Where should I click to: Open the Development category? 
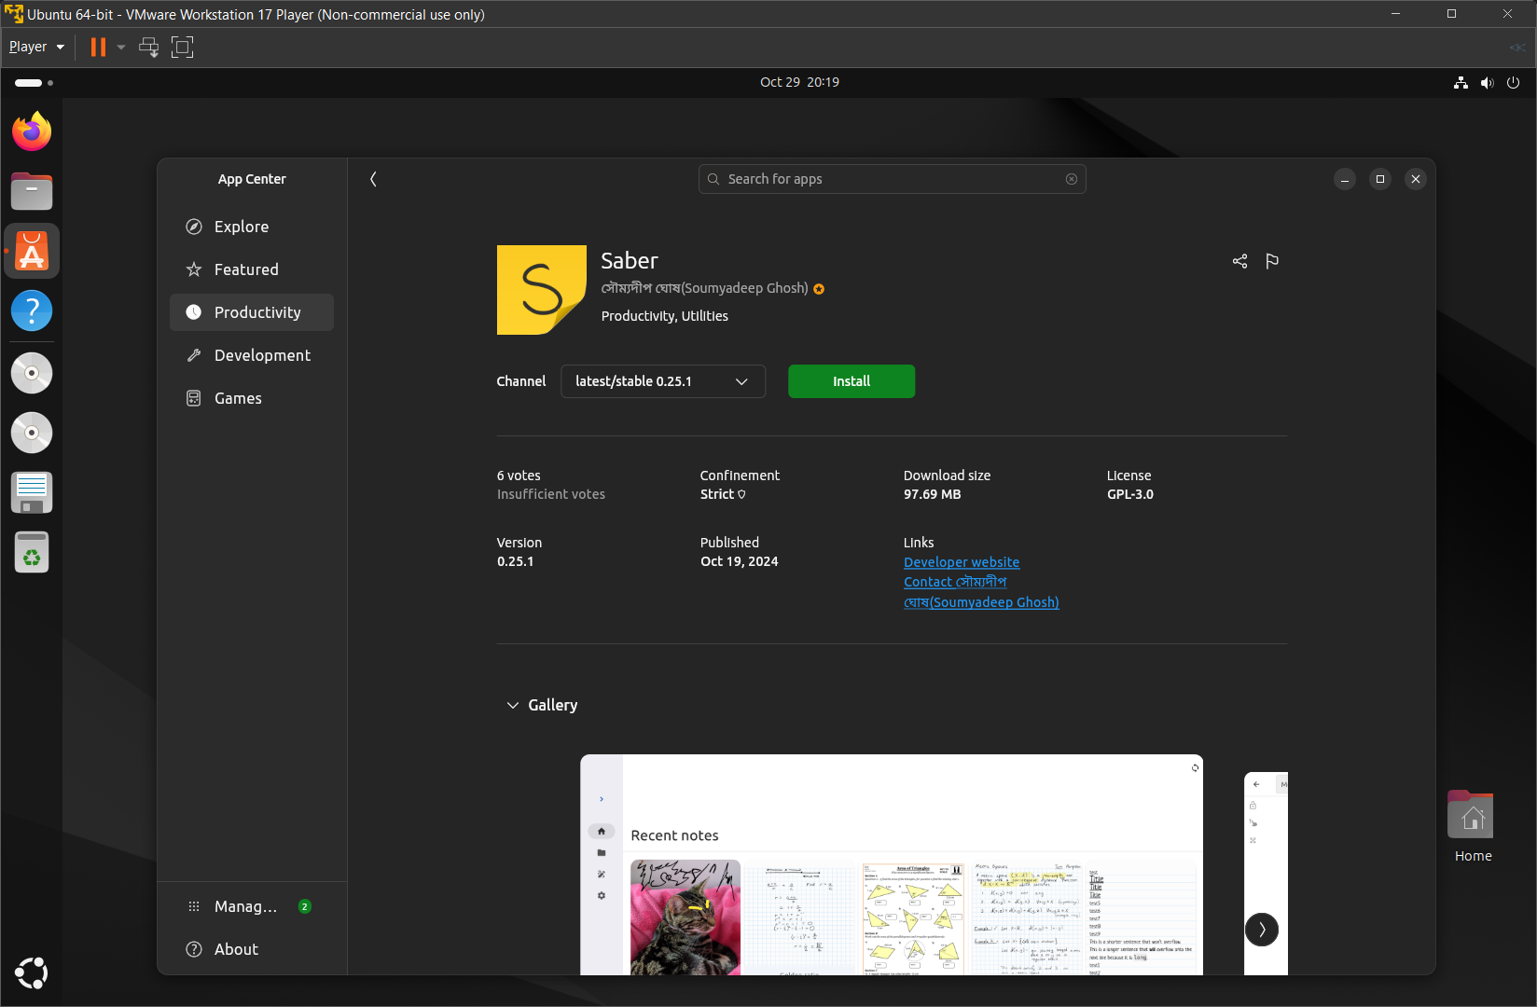pos(252,355)
